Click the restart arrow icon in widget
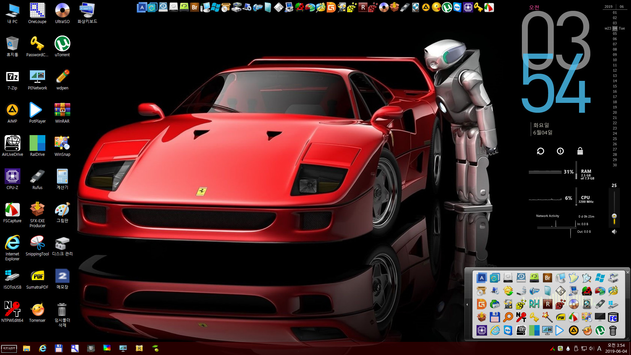This screenshot has height=355, width=631. click(540, 151)
